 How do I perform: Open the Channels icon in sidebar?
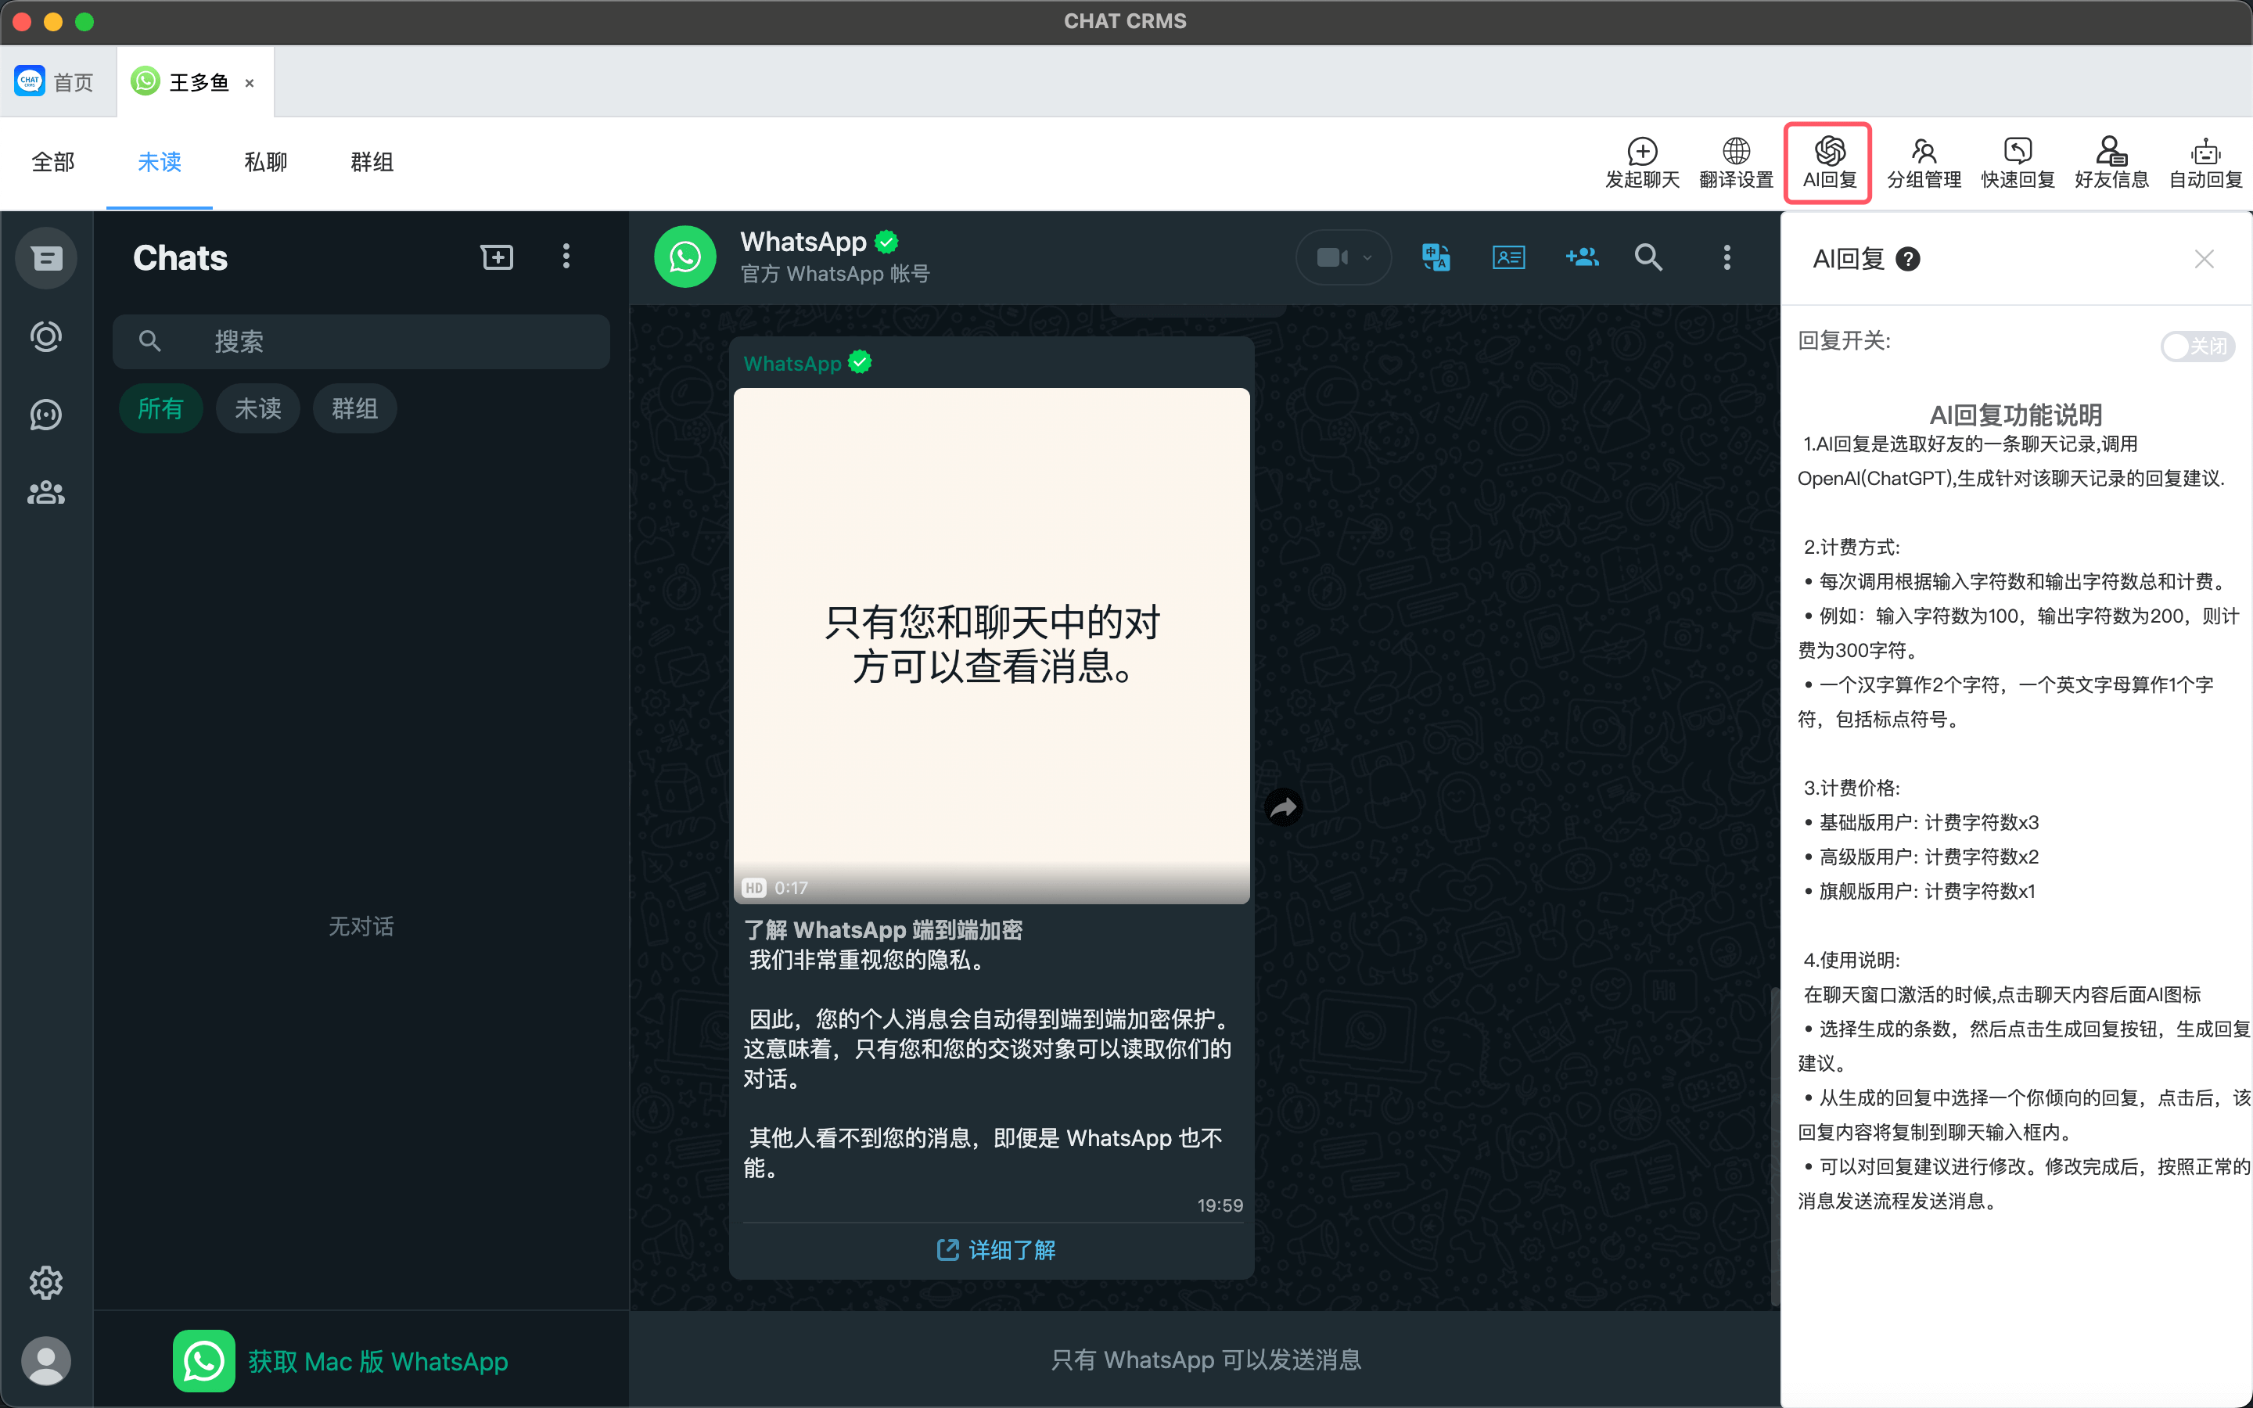click(x=47, y=415)
